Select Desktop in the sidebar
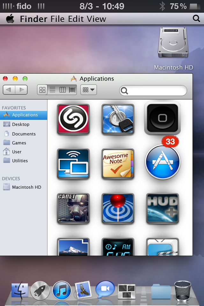Viewport: 204px width, 306px height. (x=24, y=124)
